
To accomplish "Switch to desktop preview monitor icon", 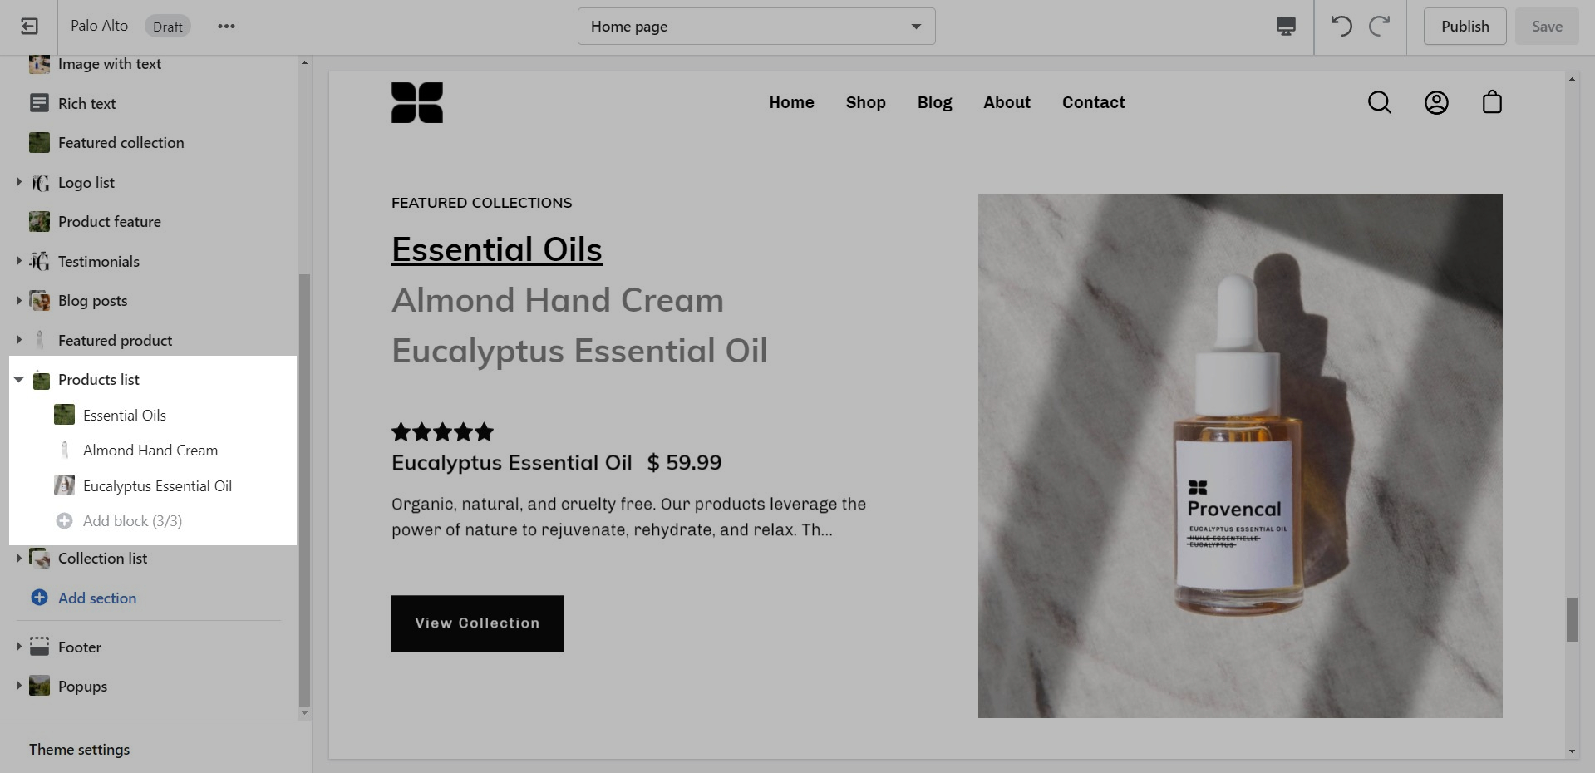I will coord(1286,27).
